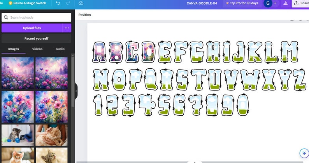Open the analytics bar chart icon
Image resolution: width=309 pixels, height=163 pixels.
pos(285,3)
